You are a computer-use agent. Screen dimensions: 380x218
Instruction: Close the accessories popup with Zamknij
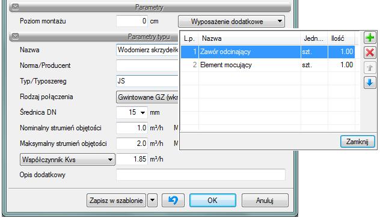(x=358, y=142)
